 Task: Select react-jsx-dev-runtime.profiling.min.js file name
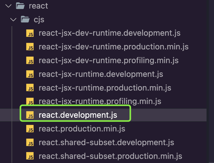pyautogui.click(x=109, y=61)
